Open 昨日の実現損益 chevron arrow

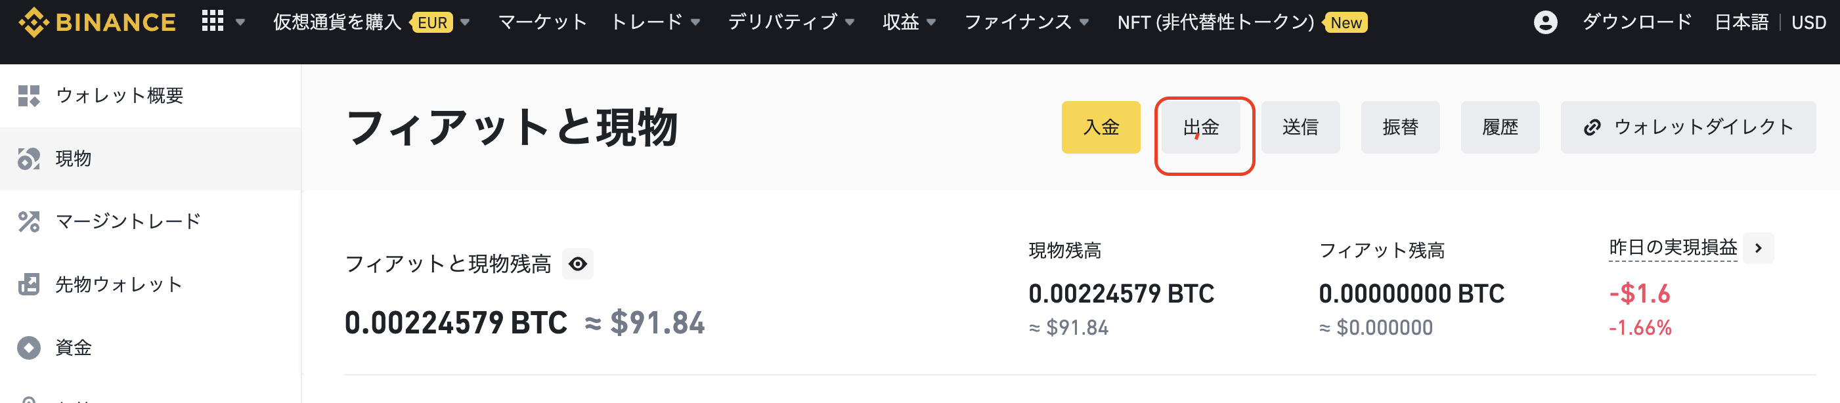[1758, 248]
